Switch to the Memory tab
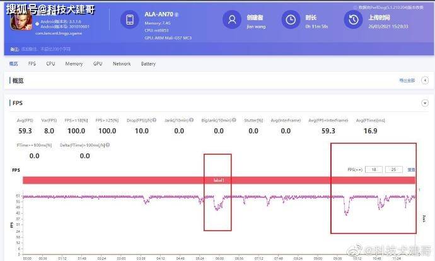Viewport: 435px width, 261px height. 74,64
